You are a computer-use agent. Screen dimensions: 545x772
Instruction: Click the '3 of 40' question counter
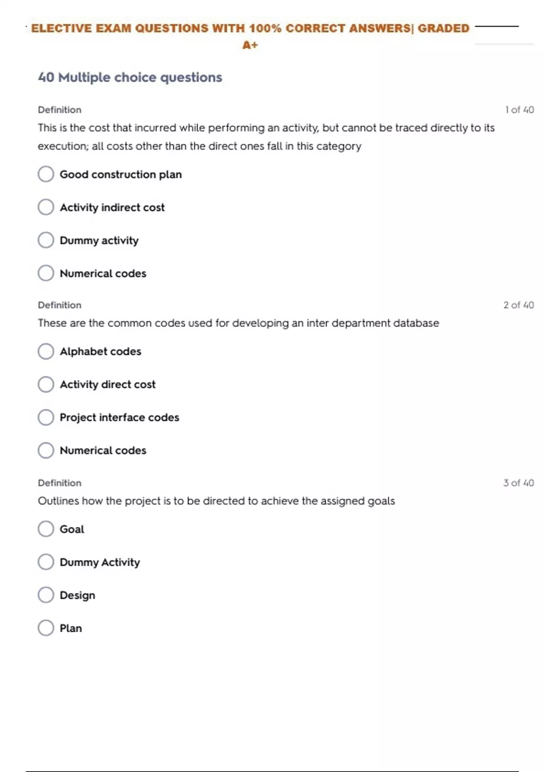(518, 483)
